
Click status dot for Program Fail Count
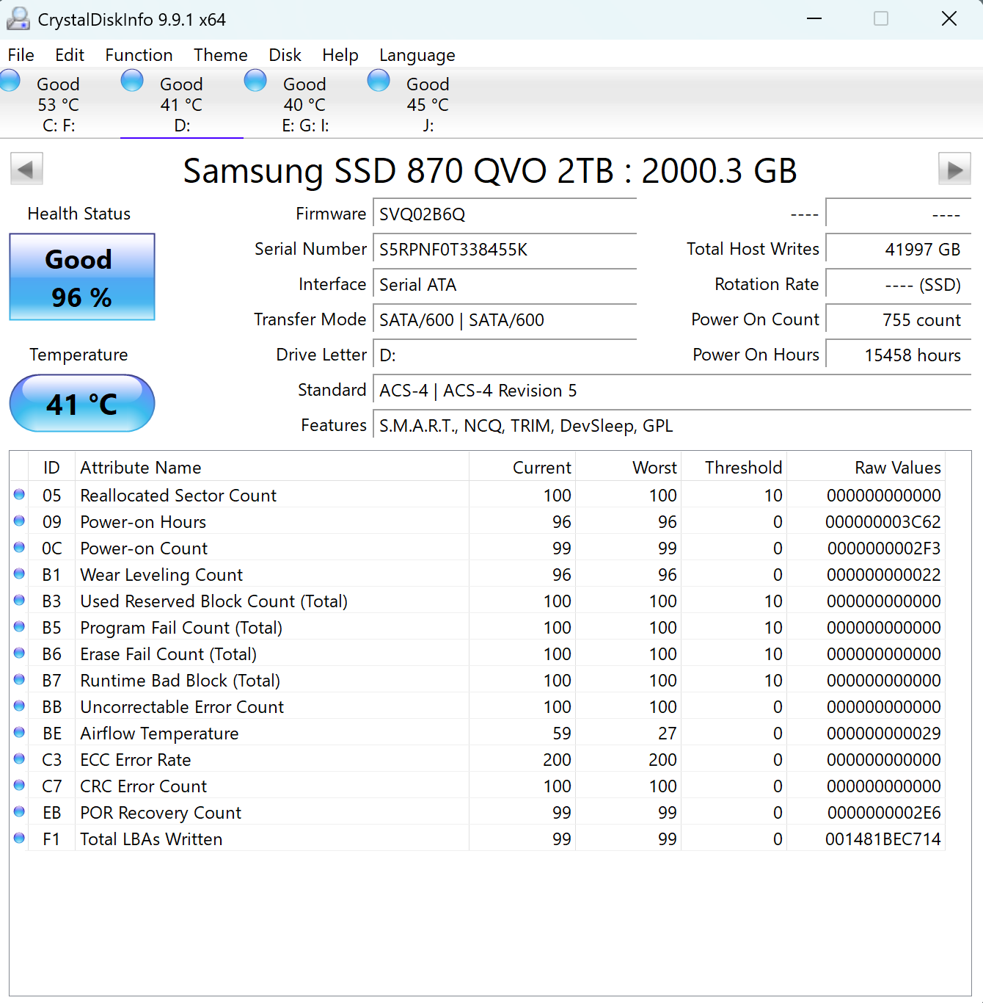[19, 627]
